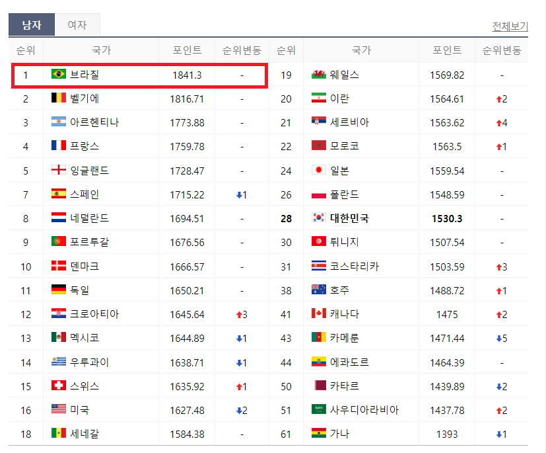
Task: Click the 순위변동 column header
Action: point(242,50)
